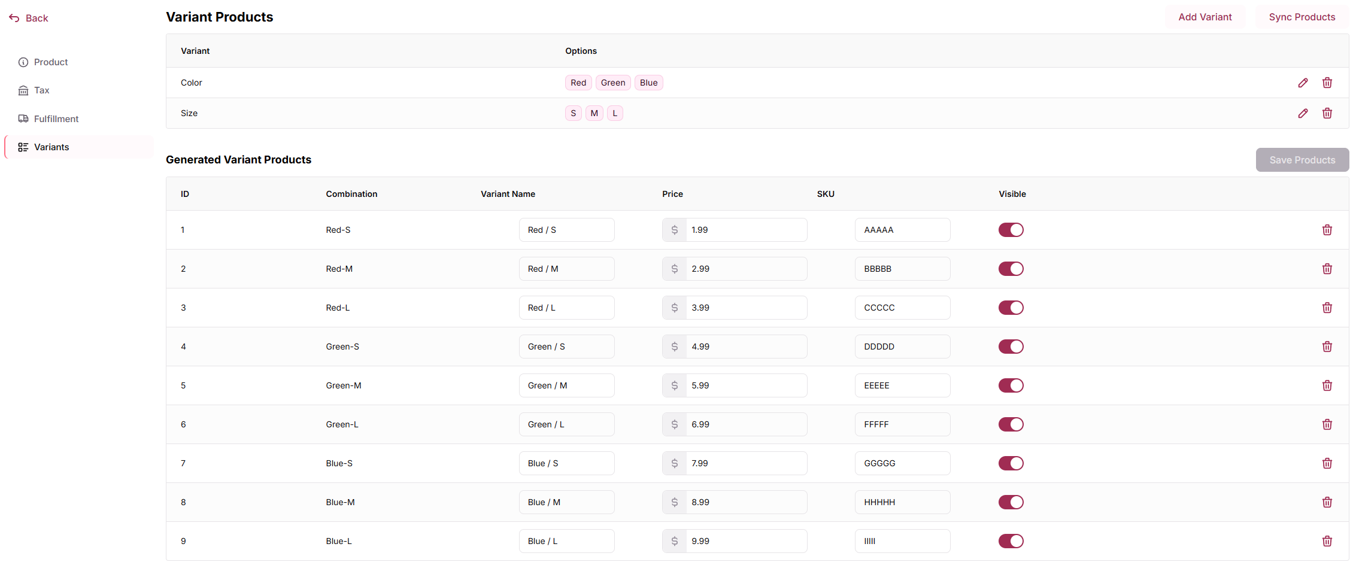Click the Red / M variant name field
The width and height of the screenshot is (1353, 565).
(566, 269)
